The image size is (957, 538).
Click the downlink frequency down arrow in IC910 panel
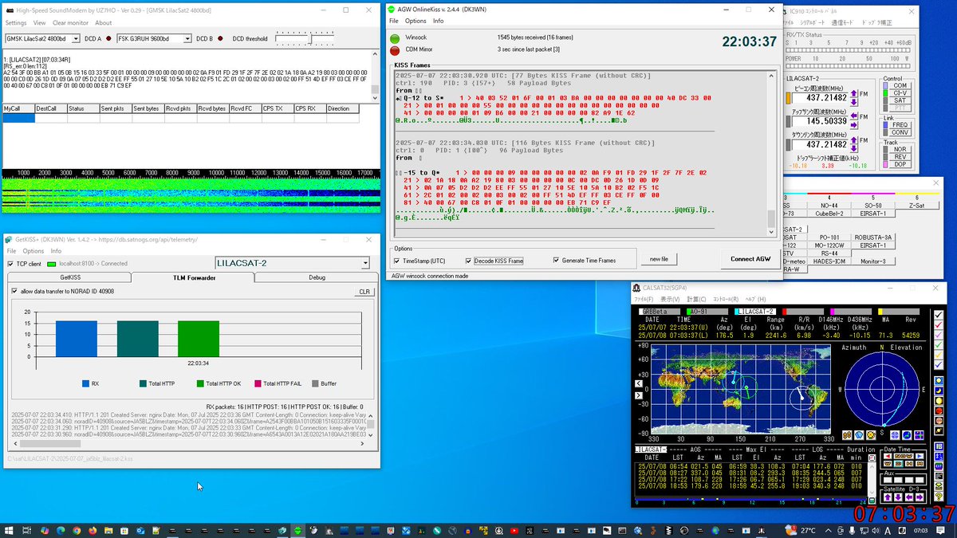coord(854,149)
